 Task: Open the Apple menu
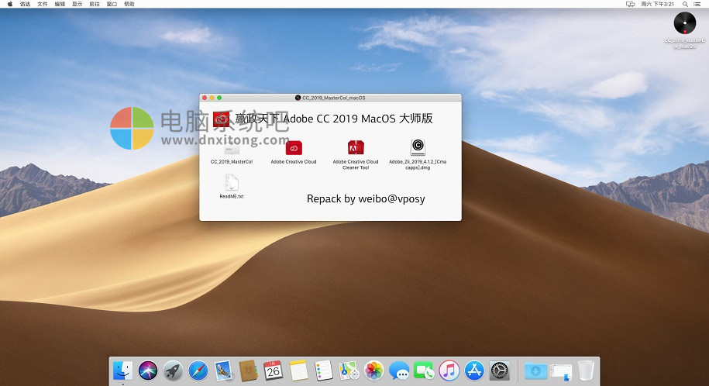click(8, 4)
